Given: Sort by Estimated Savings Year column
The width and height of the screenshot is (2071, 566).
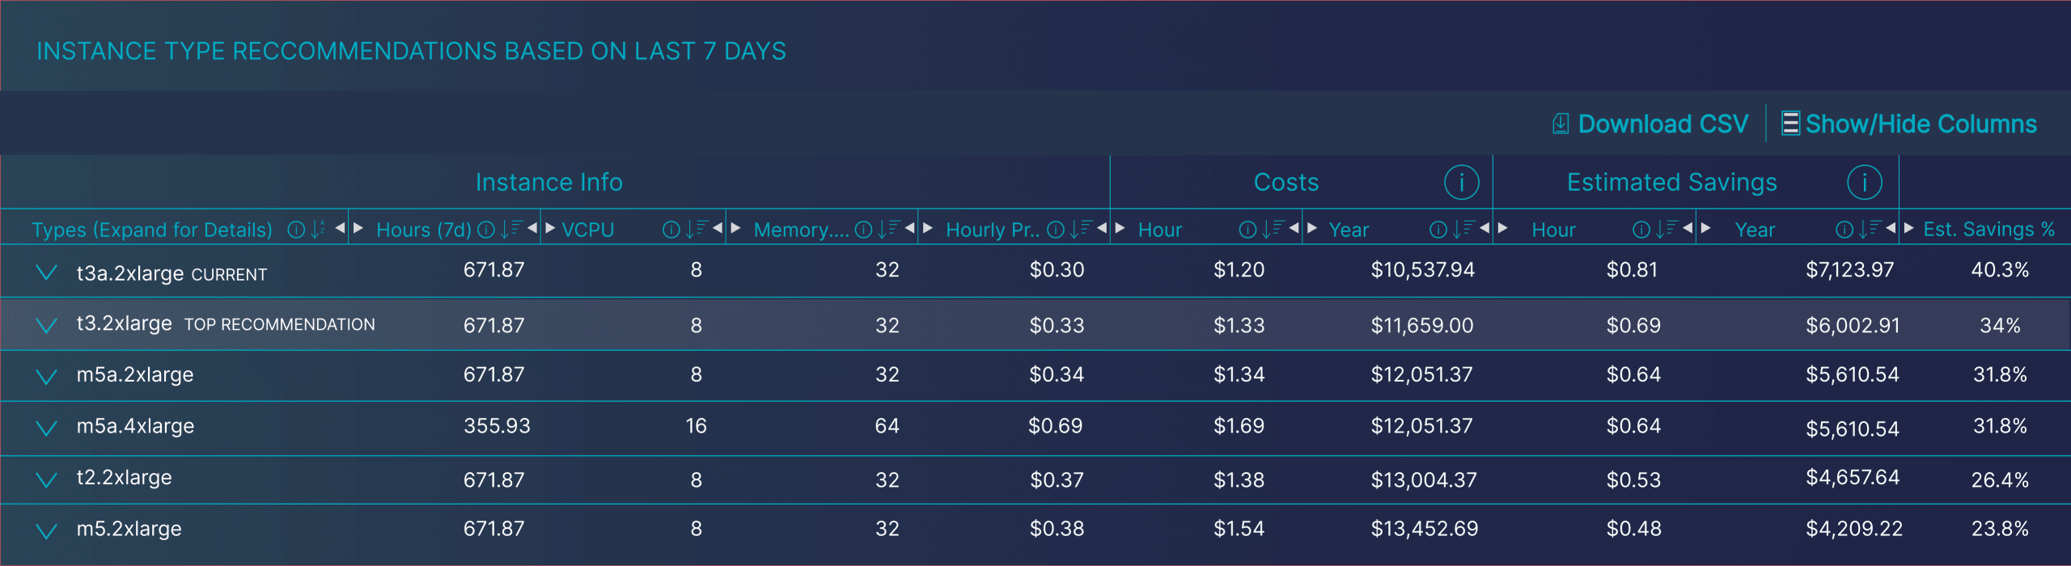Looking at the screenshot, I should pyautogui.click(x=1870, y=230).
